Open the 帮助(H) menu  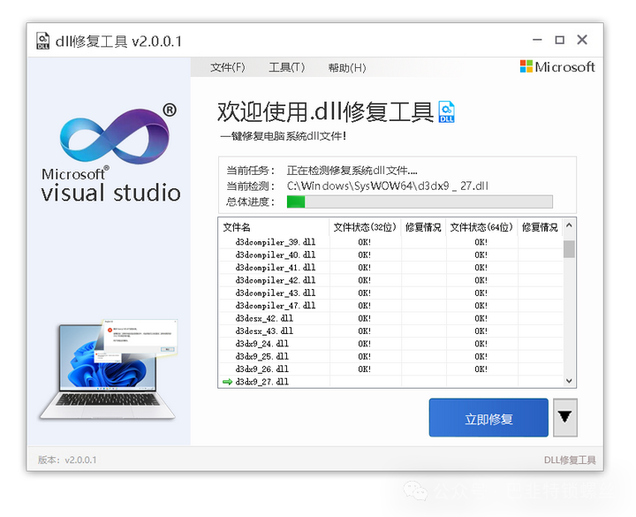click(347, 67)
